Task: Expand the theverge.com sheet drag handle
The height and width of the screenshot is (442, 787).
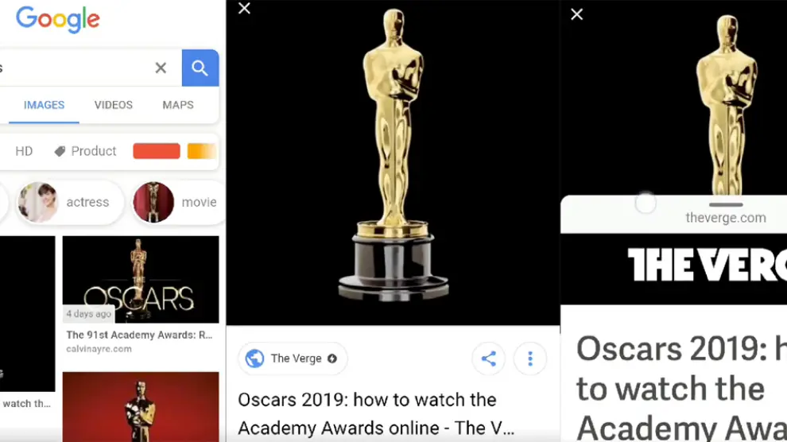Action: coord(726,204)
